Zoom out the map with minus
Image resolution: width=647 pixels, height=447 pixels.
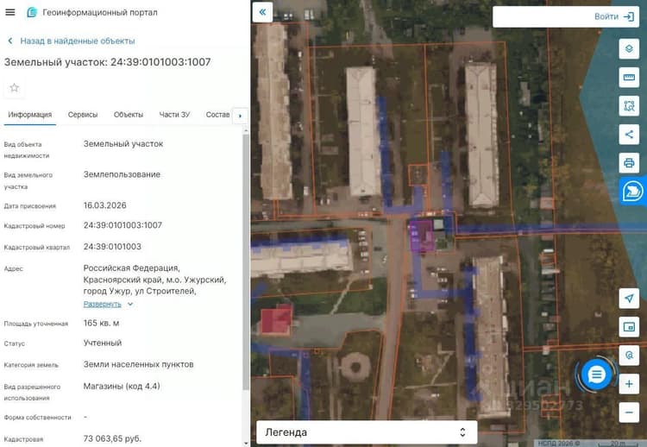point(629,412)
